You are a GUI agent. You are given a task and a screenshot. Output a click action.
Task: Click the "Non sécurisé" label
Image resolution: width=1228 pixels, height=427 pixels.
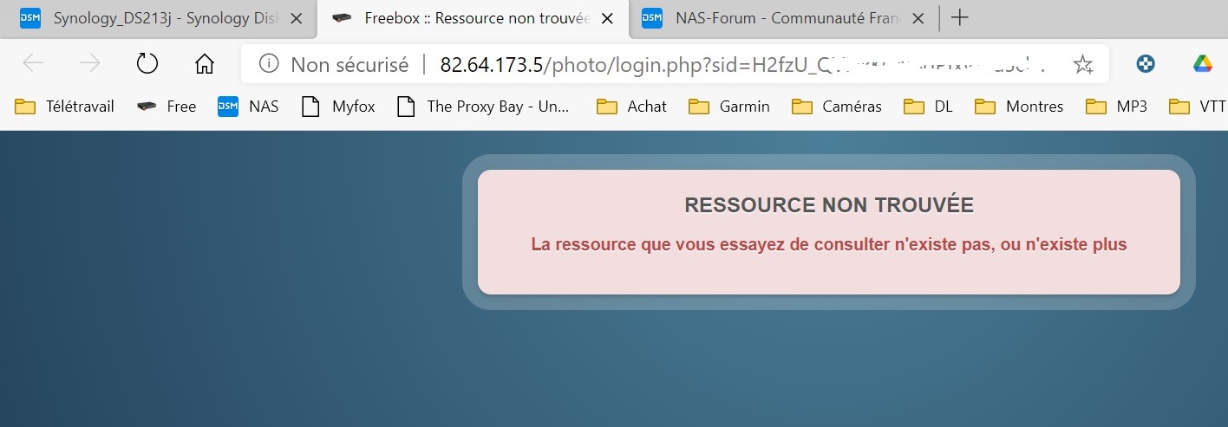point(349,64)
